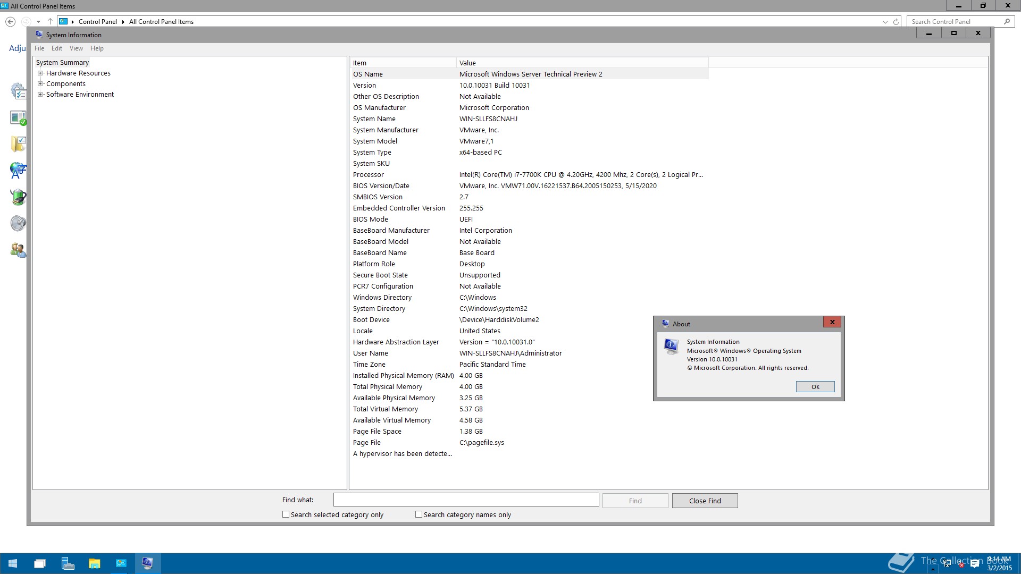Select System Summary in the tree
This screenshot has width=1021, height=574.
coord(62,63)
